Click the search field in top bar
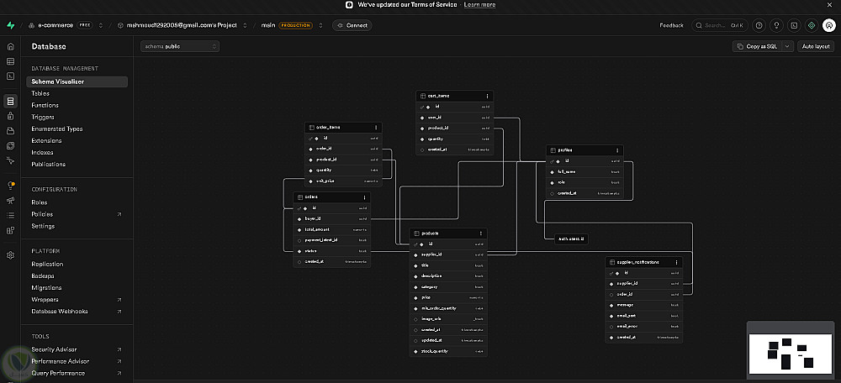 tap(719, 25)
